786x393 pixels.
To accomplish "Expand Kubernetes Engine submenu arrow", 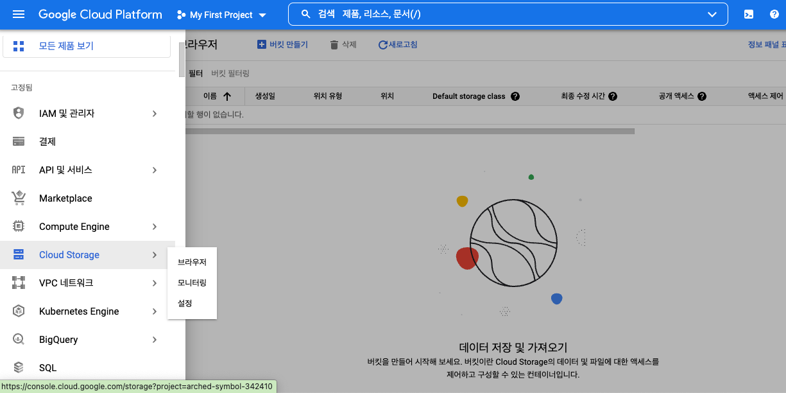I will coord(155,311).
